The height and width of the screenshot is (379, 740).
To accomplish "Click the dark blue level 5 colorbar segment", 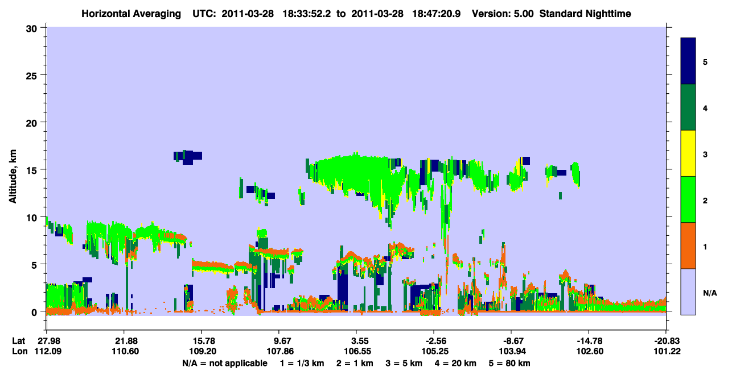I will 688,61.
